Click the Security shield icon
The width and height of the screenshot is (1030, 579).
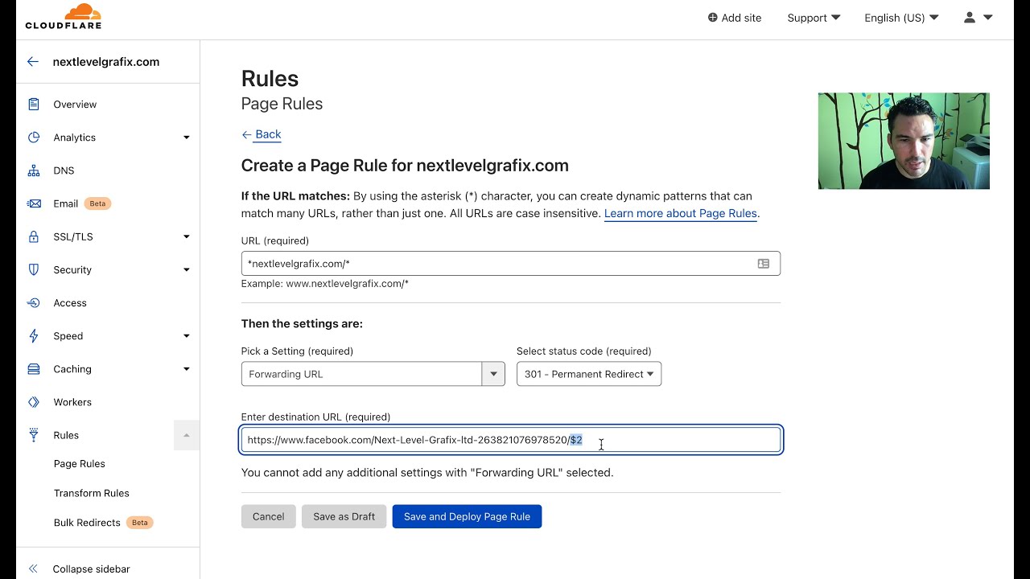[34, 269]
